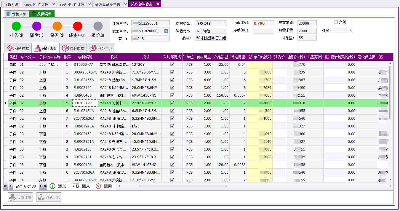This screenshot has height=211, width=400.
Task: Toggle 采购部完成 checkbox for FL0202130 row
Action: click(x=172, y=149)
